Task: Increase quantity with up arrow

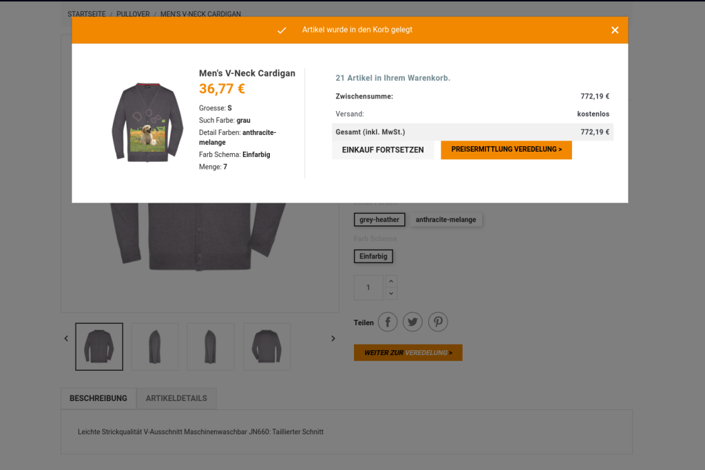Action: pos(391,281)
